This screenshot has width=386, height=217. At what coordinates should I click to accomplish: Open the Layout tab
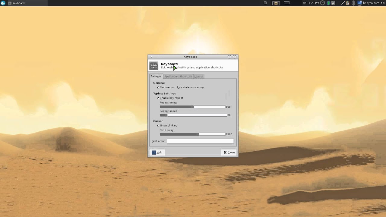[x=198, y=77]
